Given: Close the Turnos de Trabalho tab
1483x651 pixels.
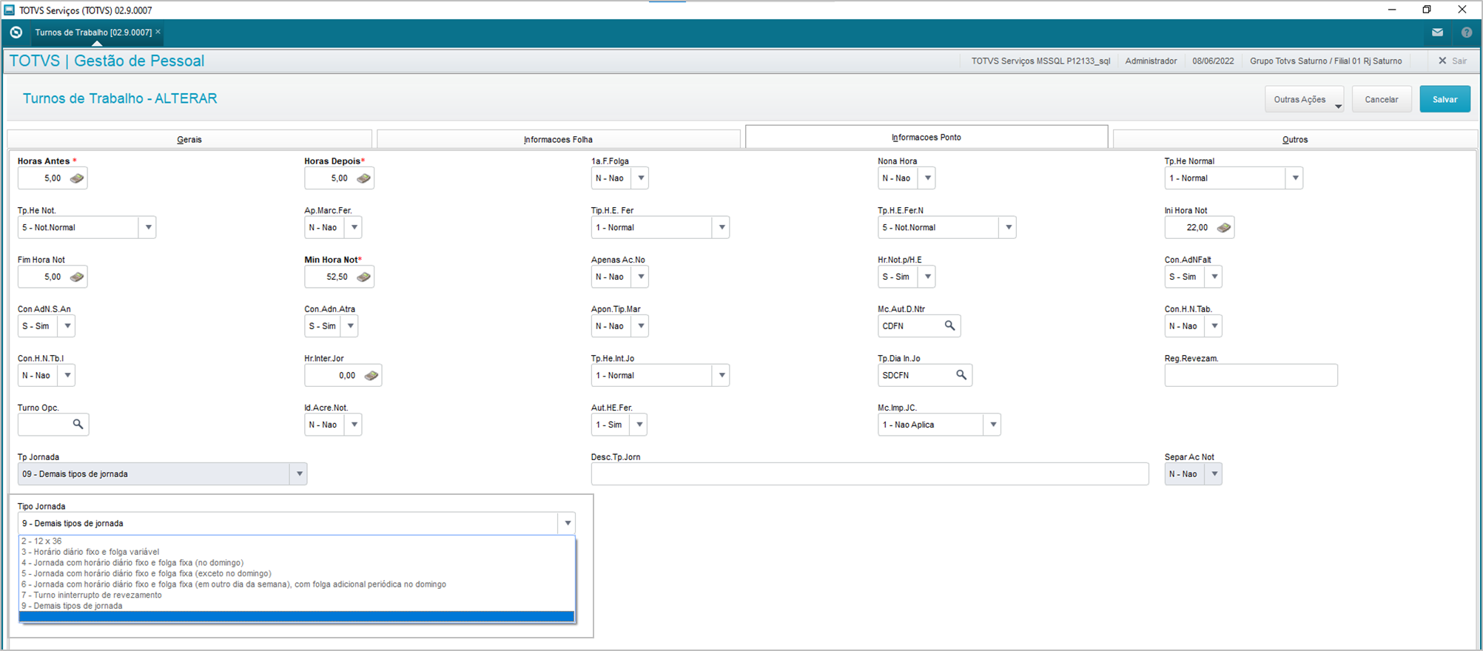Looking at the screenshot, I should click(x=158, y=32).
